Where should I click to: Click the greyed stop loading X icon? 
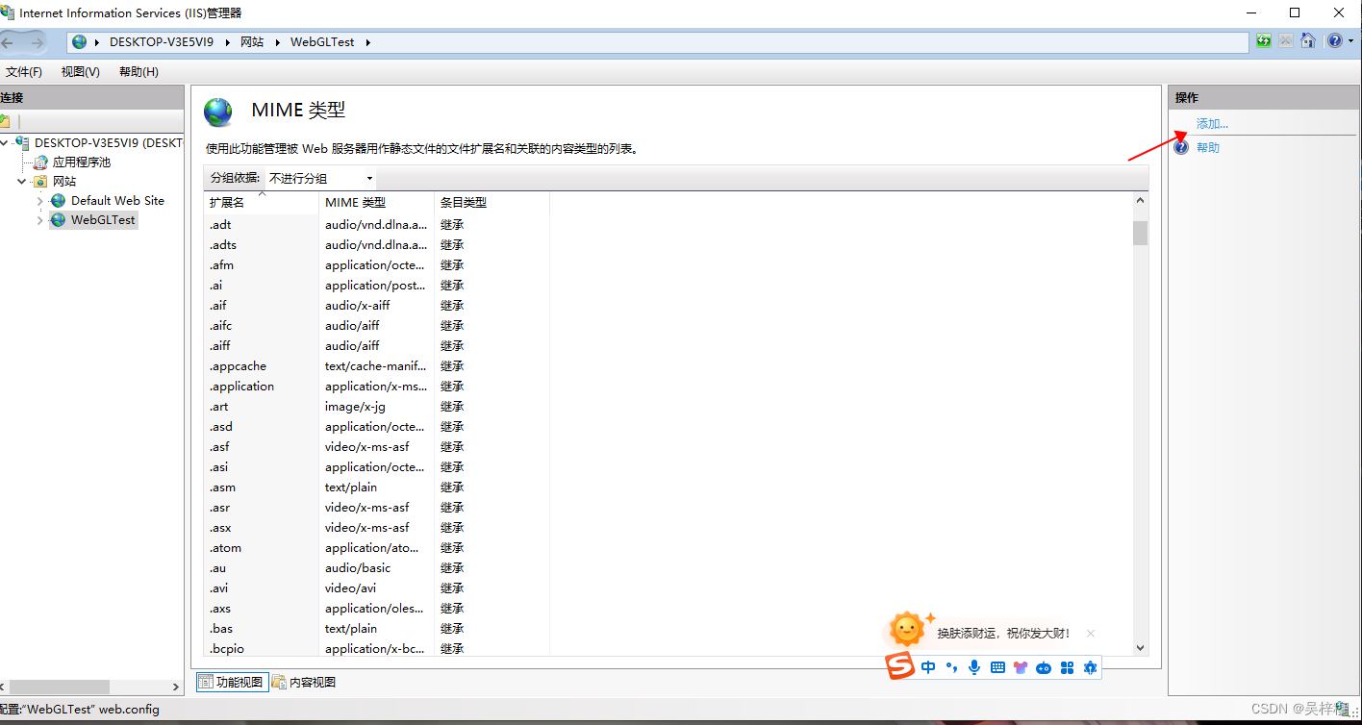click(1286, 41)
